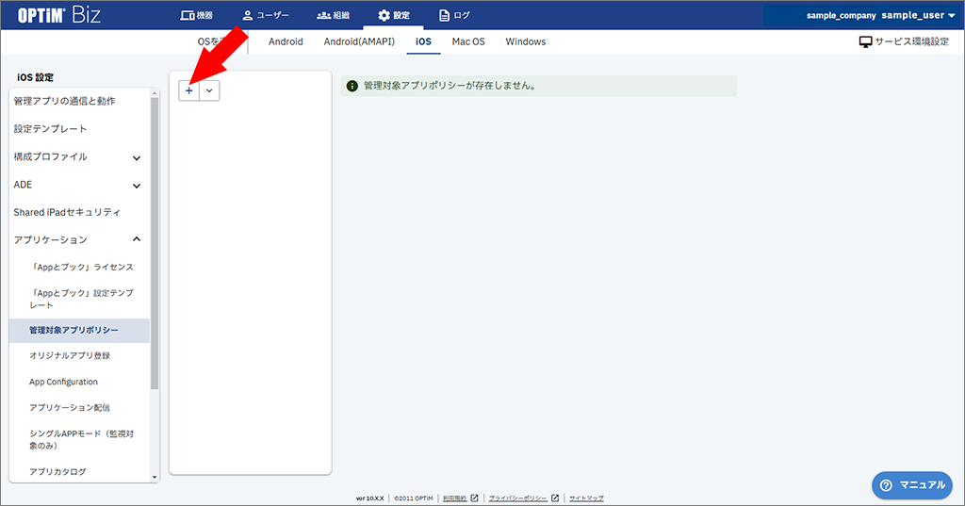965x506 pixels.
Task: Select 管理対象アプリポリシー item
Action: pyautogui.click(x=79, y=331)
